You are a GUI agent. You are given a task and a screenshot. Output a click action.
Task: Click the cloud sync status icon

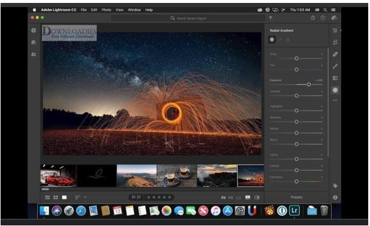pyautogui.click(x=334, y=18)
